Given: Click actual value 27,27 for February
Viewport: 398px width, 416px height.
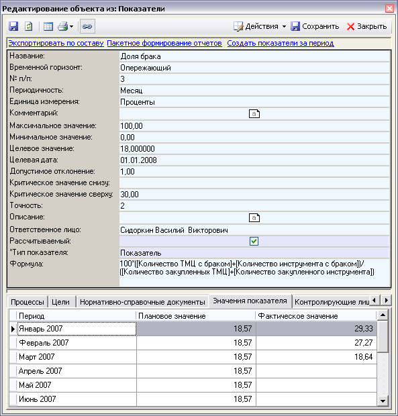Looking at the screenshot, I should [x=316, y=343].
